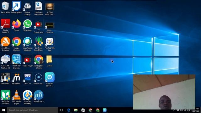Switch to the Chrome window beside the Store icon
The width and height of the screenshot is (201, 113).
(90, 110)
